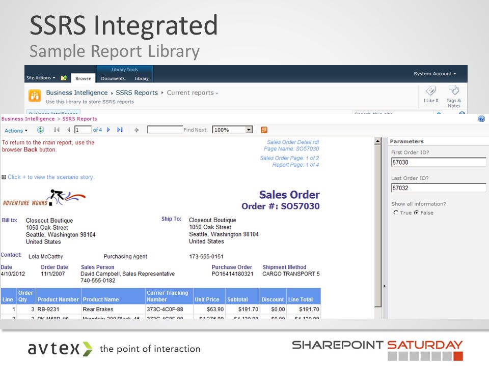Switch to the Browse tab
Image resolution: width=489 pixels, height=366 pixels.
[83, 78]
